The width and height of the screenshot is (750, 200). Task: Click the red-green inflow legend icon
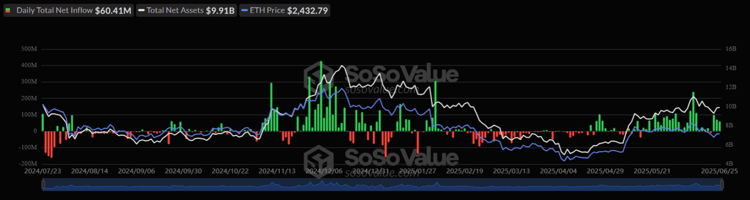[x=8, y=10]
